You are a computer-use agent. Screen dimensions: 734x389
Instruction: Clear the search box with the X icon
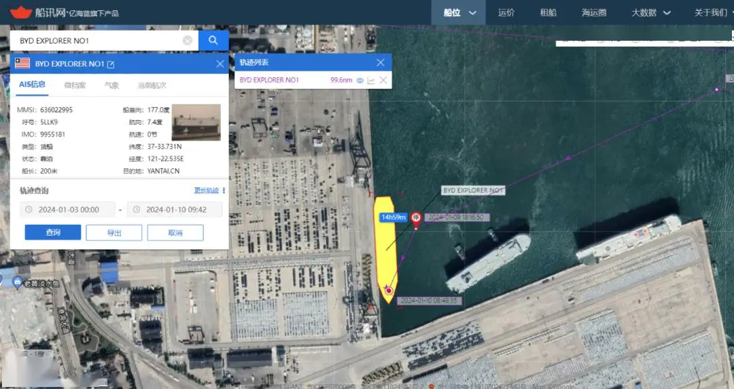click(188, 41)
